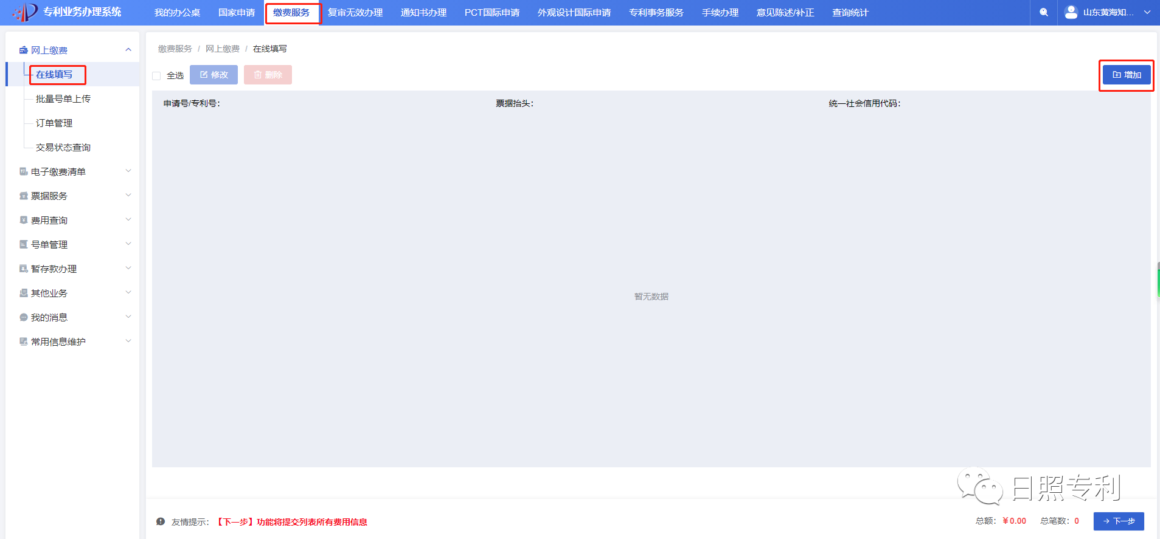1160x539 pixels.
Task: Switch to the 查询统计 top menu
Action: coord(850,13)
